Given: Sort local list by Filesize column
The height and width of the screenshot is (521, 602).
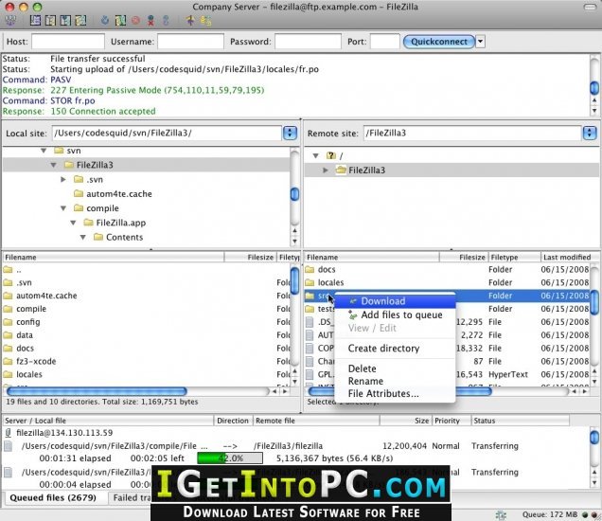Looking at the screenshot, I should pos(250,257).
